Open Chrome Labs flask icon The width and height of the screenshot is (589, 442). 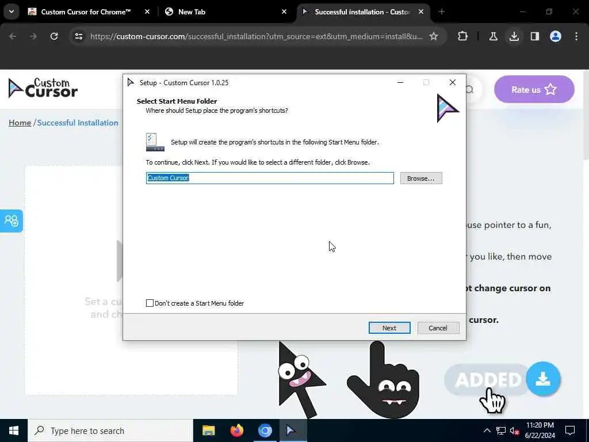(493, 36)
